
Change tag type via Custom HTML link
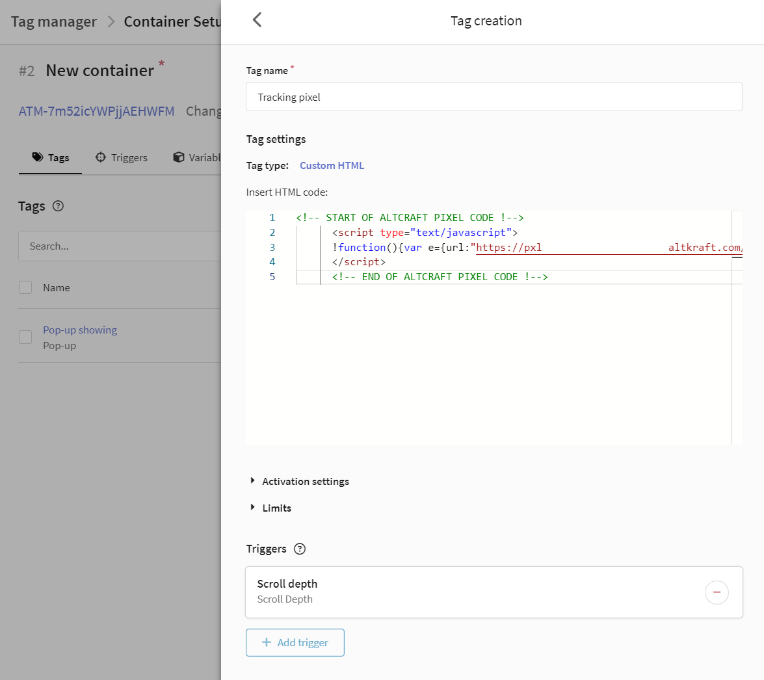(x=332, y=166)
